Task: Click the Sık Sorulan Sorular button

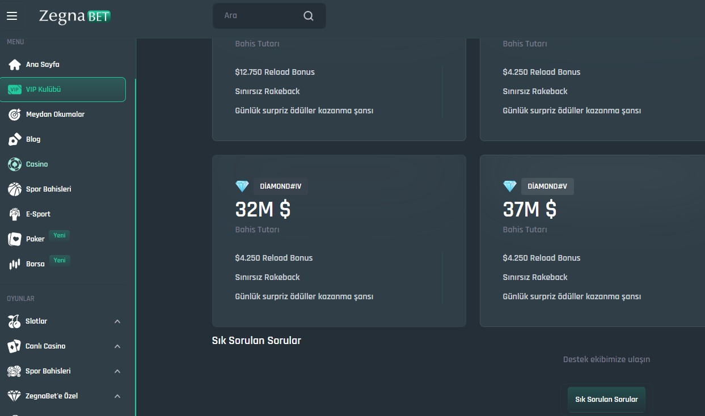Action: tap(606, 400)
